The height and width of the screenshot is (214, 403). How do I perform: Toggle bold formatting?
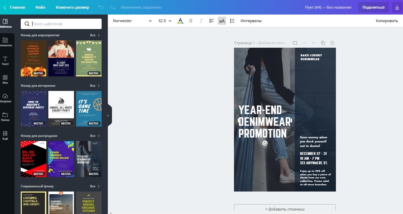pyautogui.click(x=191, y=21)
